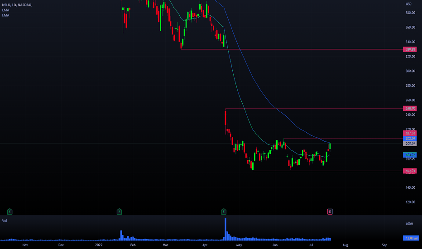This screenshot has width=422, height=249.
Task: Click the blue 202.07 EMA price label
Action: [x=410, y=139]
